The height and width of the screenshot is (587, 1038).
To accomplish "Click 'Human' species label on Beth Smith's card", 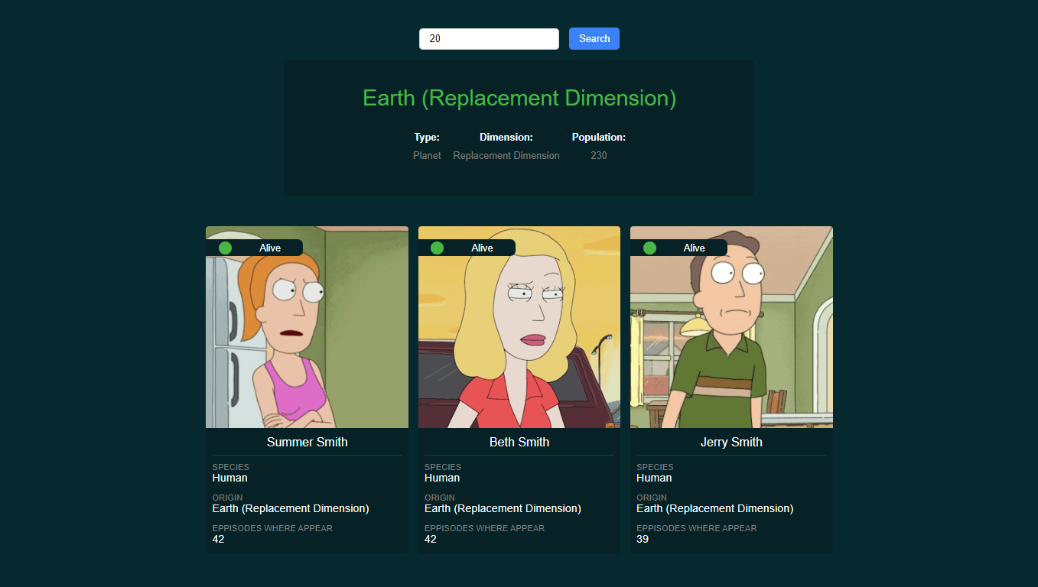I will [442, 478].
